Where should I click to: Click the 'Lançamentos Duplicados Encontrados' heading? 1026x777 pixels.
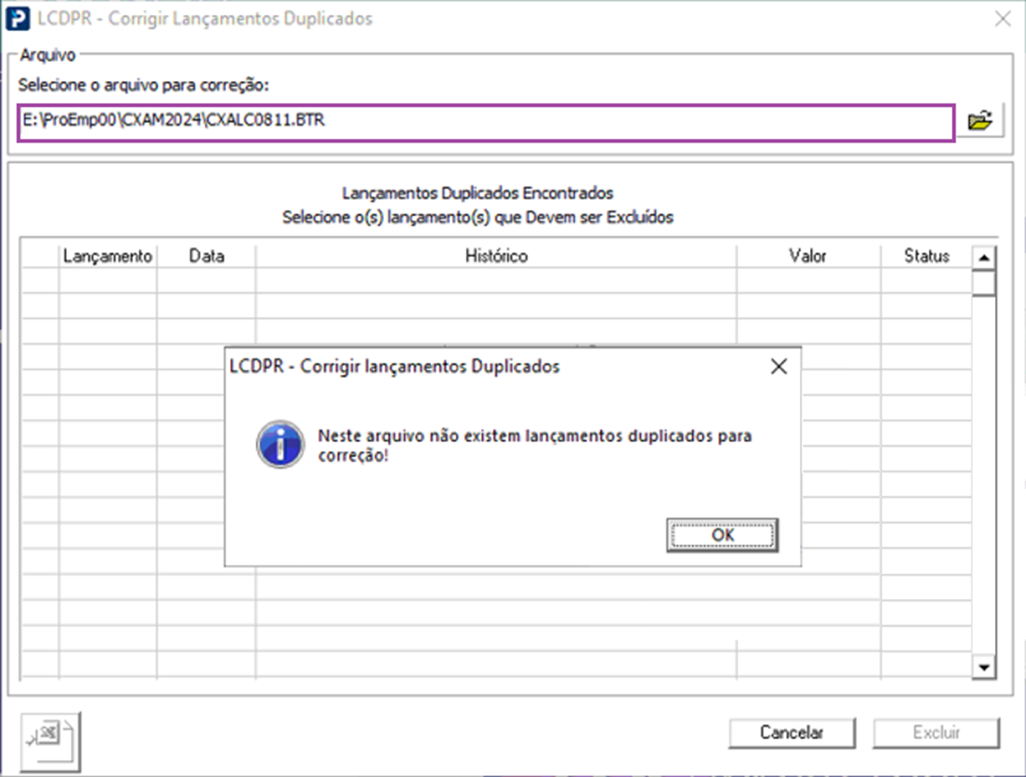(x=478, y=193)
